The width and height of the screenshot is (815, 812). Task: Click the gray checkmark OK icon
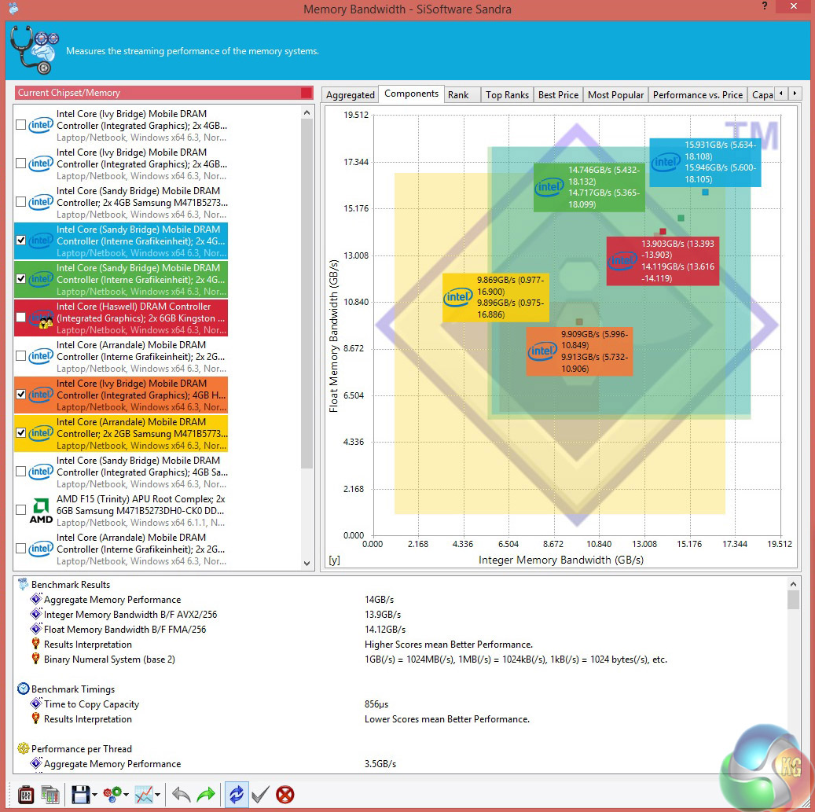point(260,795)
